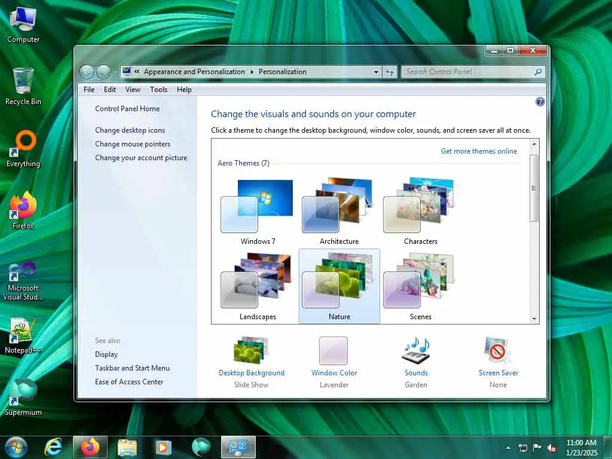Image resolution: width=612 pixels, height=459 pixels.
Task: Open the Window Color Lavender swatch
Action: (x=333, y=350)
